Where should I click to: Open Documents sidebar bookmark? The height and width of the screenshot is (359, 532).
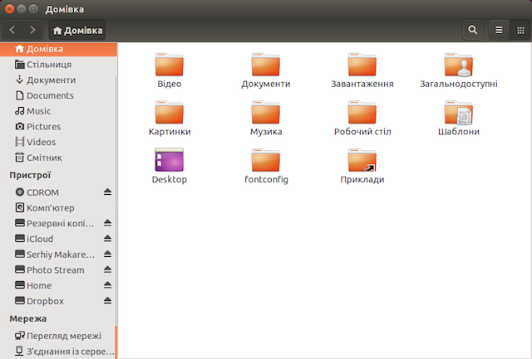(58, 95)
